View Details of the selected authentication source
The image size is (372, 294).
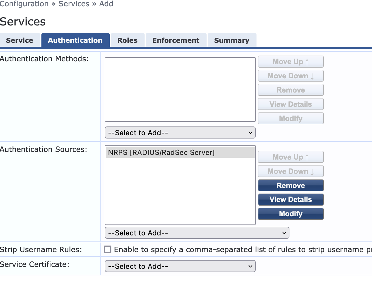pyautogui.click(x=291, y=200)
